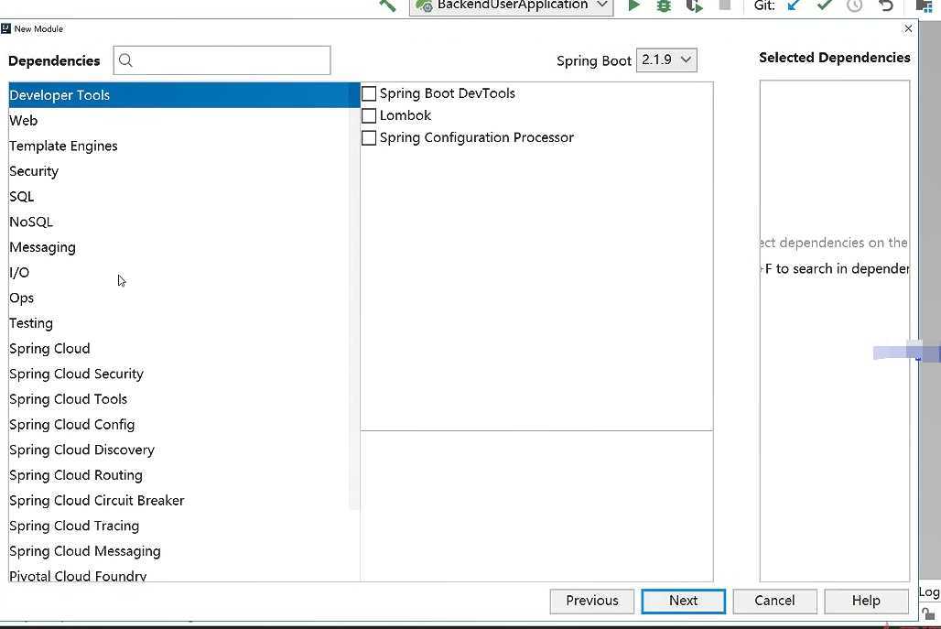Viewport: 941px width, 629px height.
Task: Click Project Structure icon in toolbar
Action: [925, 5]
